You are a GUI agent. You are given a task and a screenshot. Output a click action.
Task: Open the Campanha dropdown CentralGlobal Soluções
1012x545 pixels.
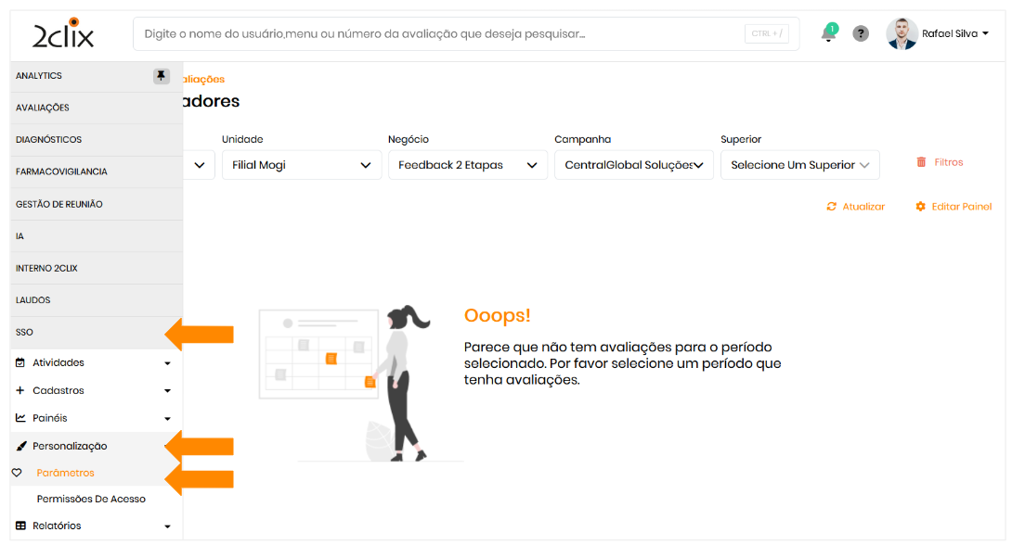pyautogui.click(x=633, y=165)
